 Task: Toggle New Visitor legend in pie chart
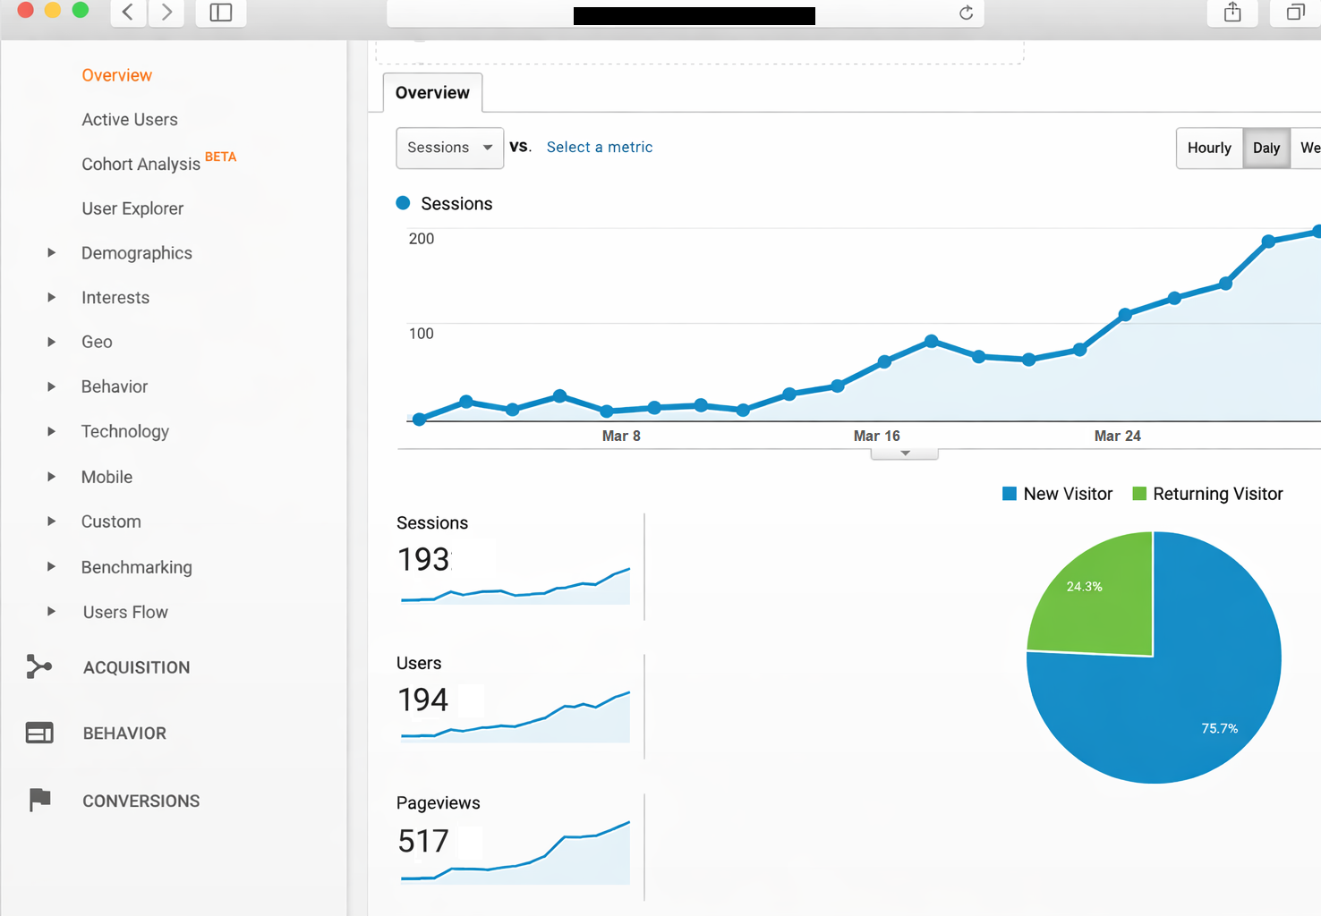(1058, 494)
